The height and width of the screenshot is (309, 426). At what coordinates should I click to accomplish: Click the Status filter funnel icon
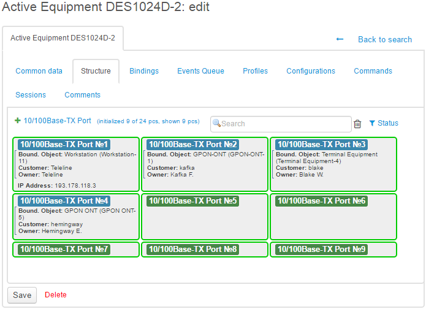pyautogui.click(x=372, y=123)
